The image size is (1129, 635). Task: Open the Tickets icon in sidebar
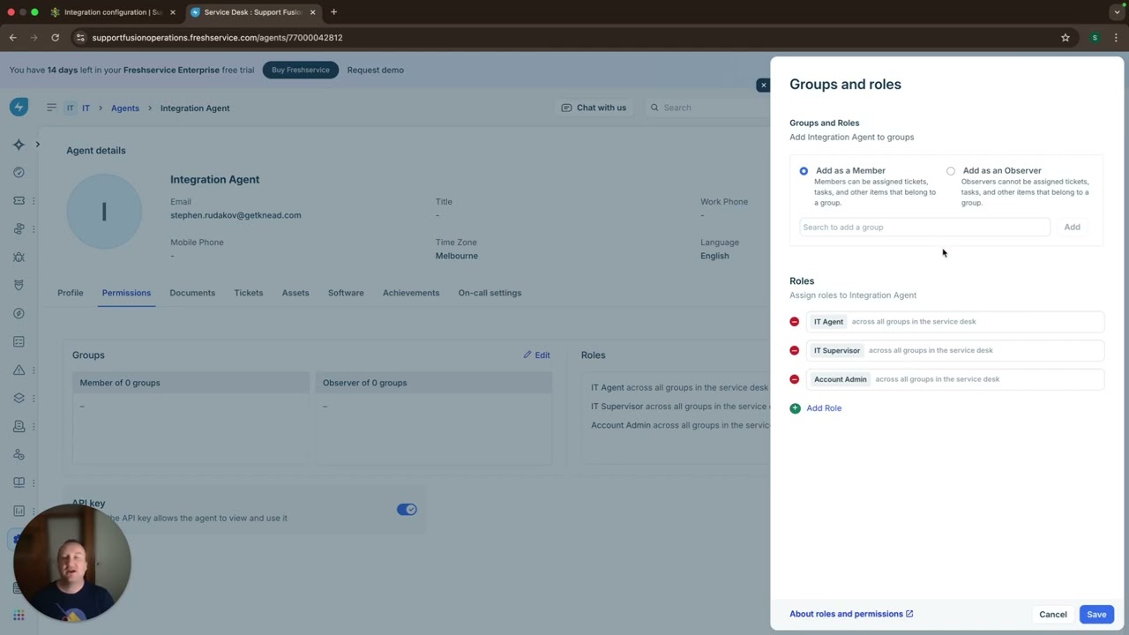(19, 201)
